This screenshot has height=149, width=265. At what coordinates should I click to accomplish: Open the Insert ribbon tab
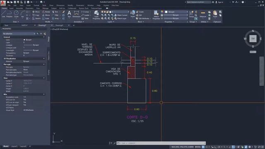click(x=11, y=8)
